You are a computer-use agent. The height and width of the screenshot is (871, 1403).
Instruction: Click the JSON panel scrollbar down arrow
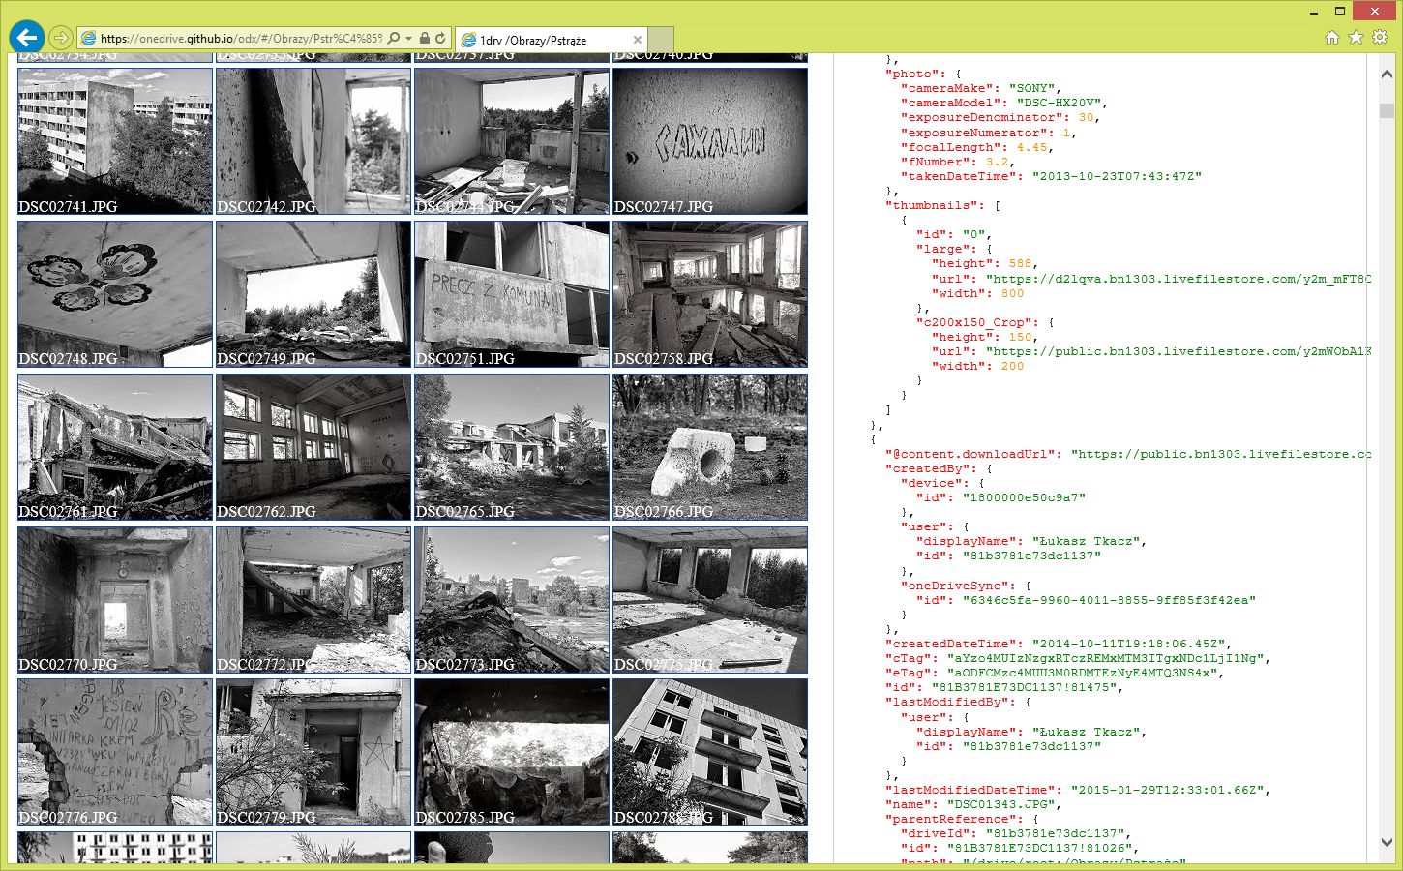[x=1387, y=842]
